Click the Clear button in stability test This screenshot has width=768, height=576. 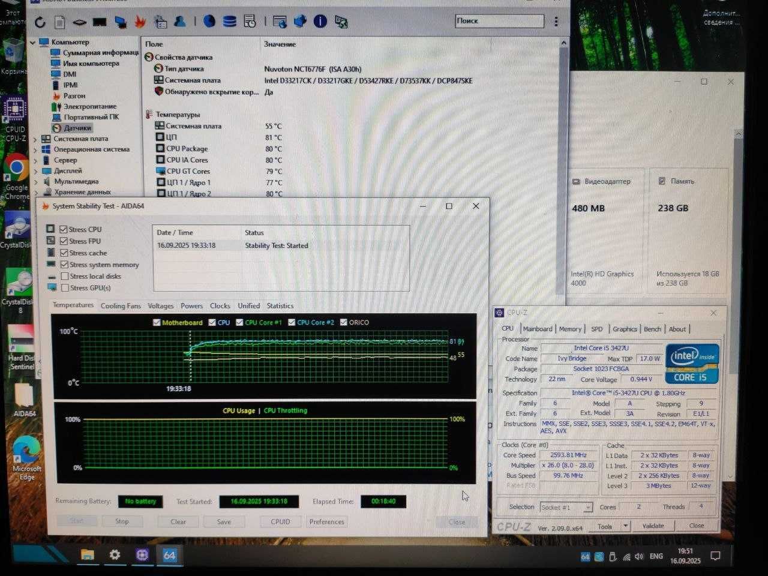pos(178,522)
